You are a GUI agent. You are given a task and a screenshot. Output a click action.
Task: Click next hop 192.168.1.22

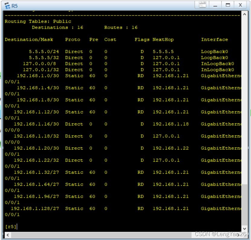coord(171,148)
